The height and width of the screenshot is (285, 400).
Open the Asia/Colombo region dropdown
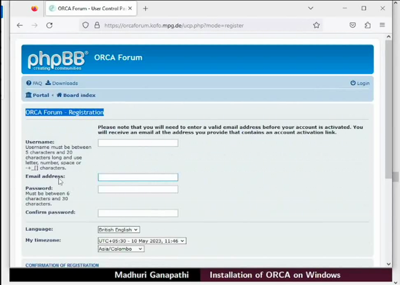pyautogui.click(x=121, y=249)
